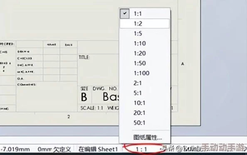The image size is (247, 155).
Task: Choose the 50:1 scale option
Action: [x=145, y=123]
